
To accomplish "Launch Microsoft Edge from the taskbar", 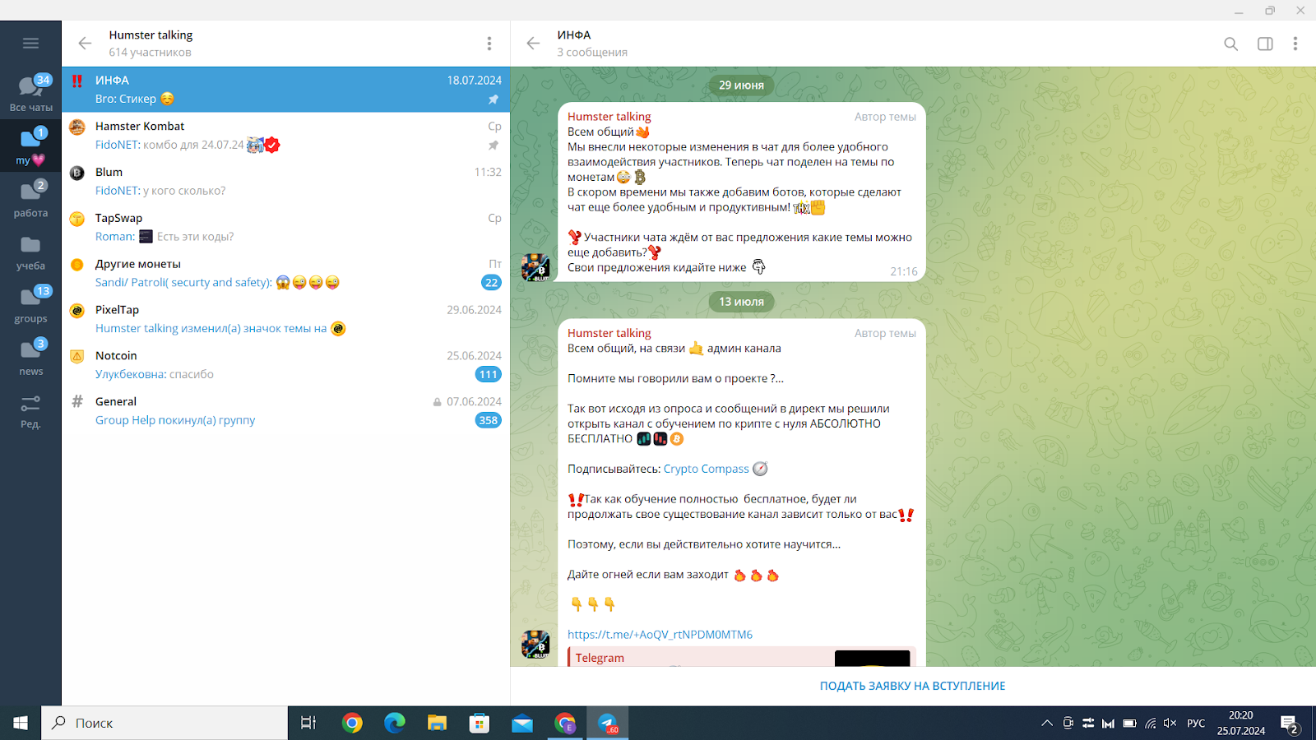I will pyautogui.click(x=395, y=723).
